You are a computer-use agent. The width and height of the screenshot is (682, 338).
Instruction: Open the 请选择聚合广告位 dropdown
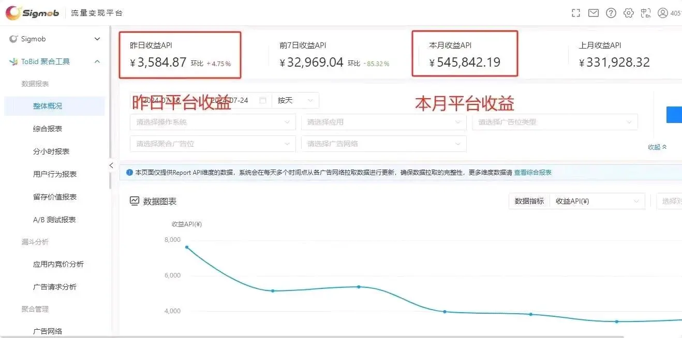pyautogui.click(x=213, y=144)
